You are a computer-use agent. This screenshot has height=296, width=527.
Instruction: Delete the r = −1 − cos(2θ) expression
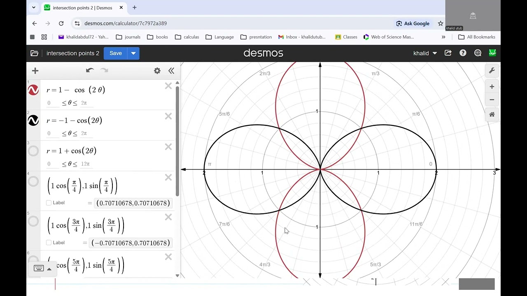click(168, 116)
